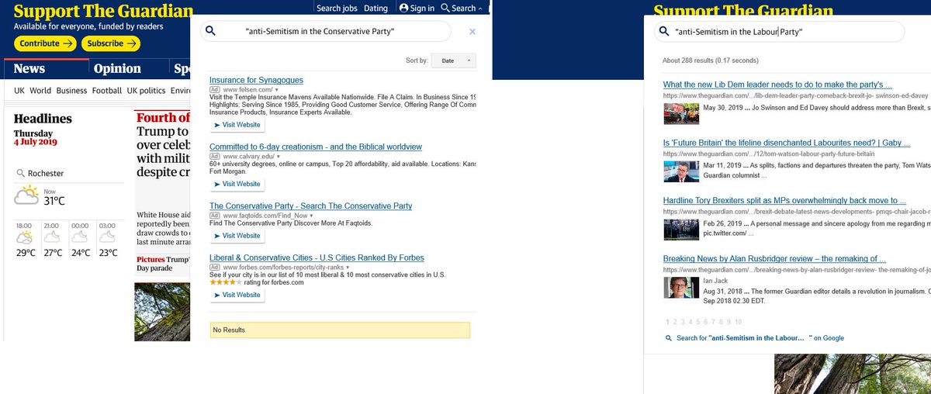Click the Support The Guardian heading at left
931x394 pixels.
[x=103, y=11]
